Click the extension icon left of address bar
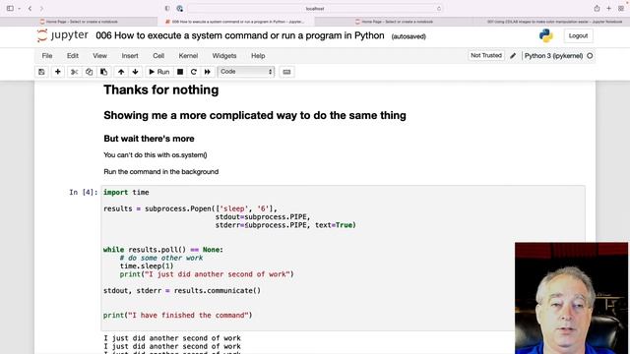The image size is (630, 354). 179,8
